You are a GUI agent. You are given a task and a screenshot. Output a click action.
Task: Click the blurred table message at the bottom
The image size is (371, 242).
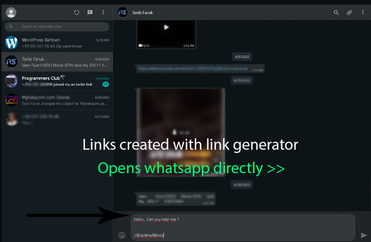point(176,199)
